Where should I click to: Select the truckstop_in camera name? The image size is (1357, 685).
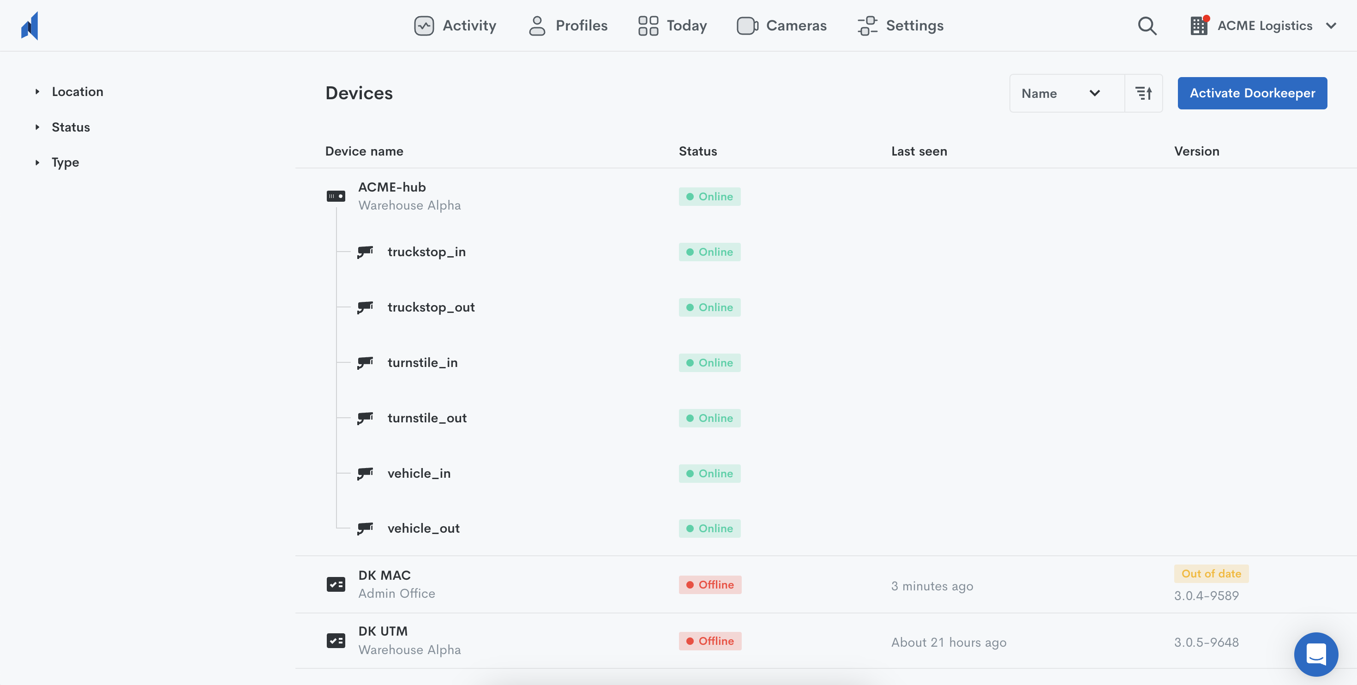[x=426, y=252]
